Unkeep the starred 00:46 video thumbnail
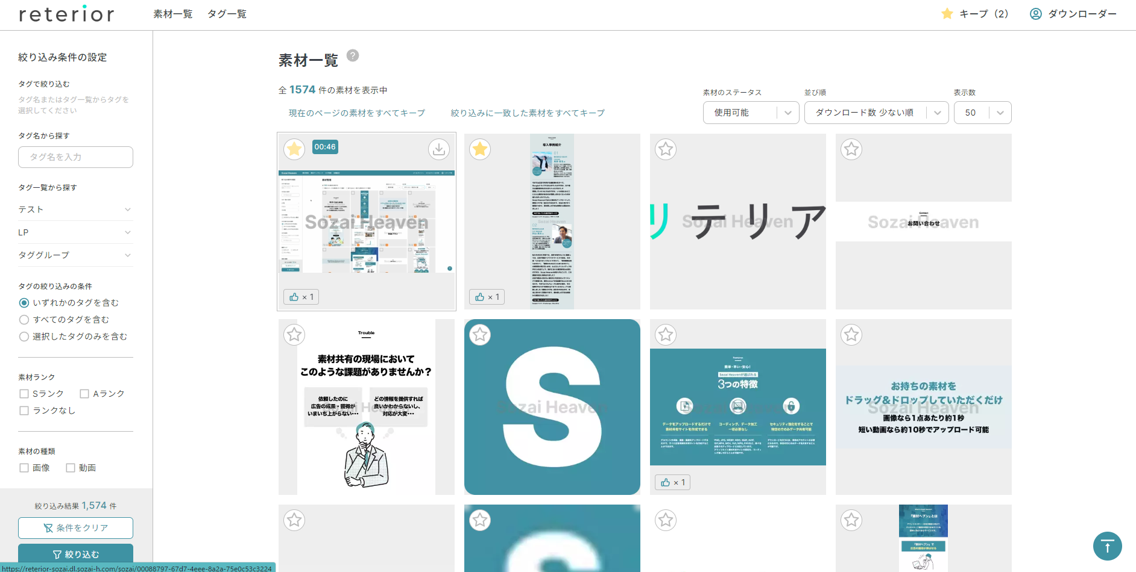 (294, 149)
